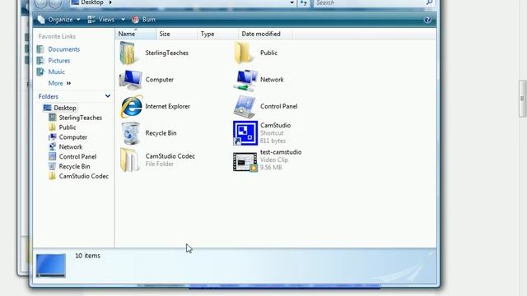Click the Music icon in Favorite Links
The width and height of the screenshot is (527, 296).
[x=40, y=72]
